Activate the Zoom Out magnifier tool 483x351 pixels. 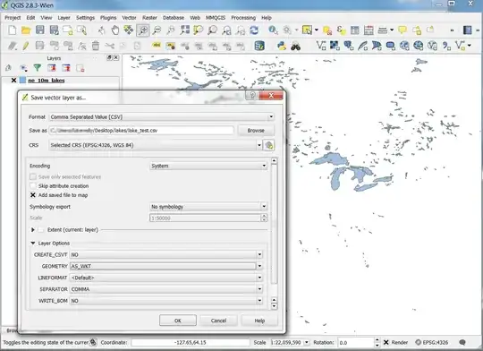(x=157, y=30)
